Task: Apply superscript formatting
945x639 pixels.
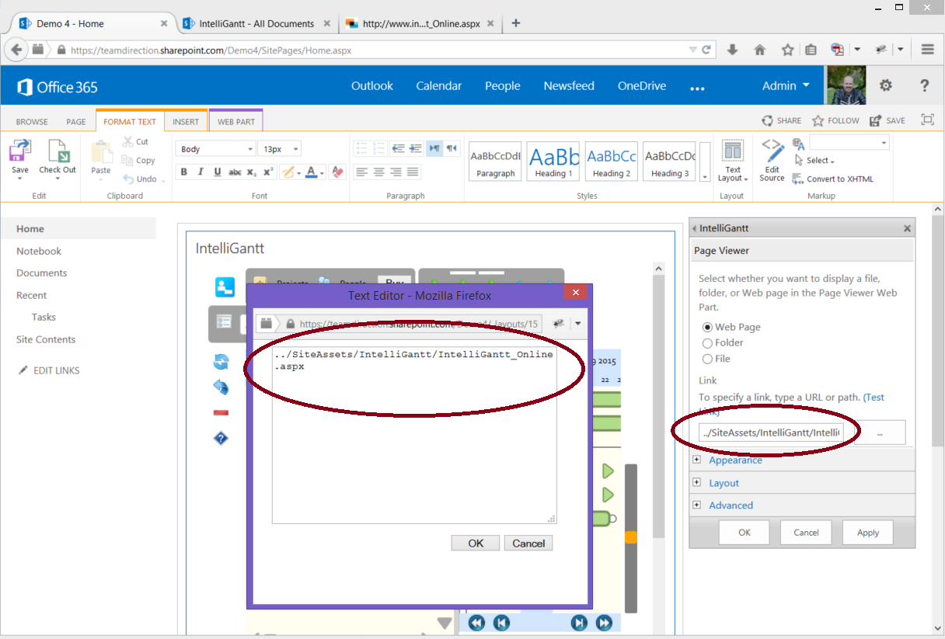Action: pos(268,172)
